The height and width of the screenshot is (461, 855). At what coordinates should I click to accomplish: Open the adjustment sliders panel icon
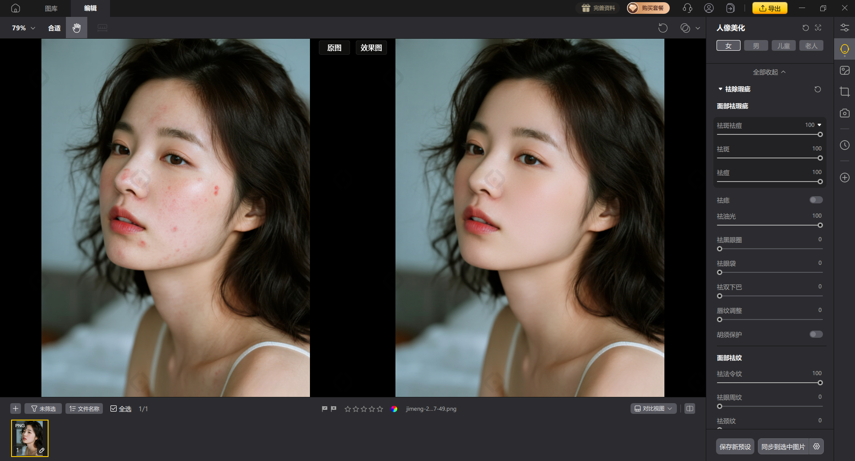(844, 28)
